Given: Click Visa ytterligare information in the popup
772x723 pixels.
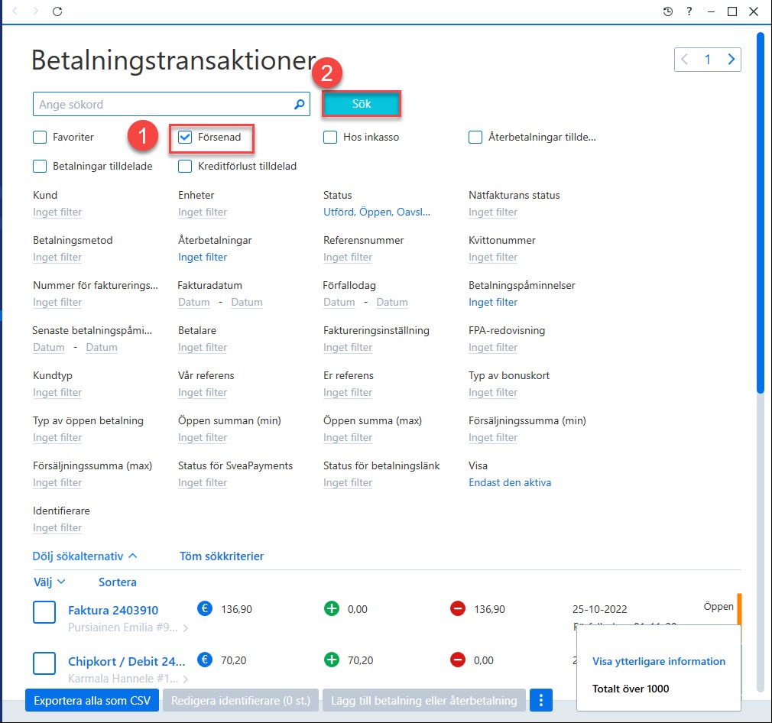Looking at the screenshot, I should point(659,662).
